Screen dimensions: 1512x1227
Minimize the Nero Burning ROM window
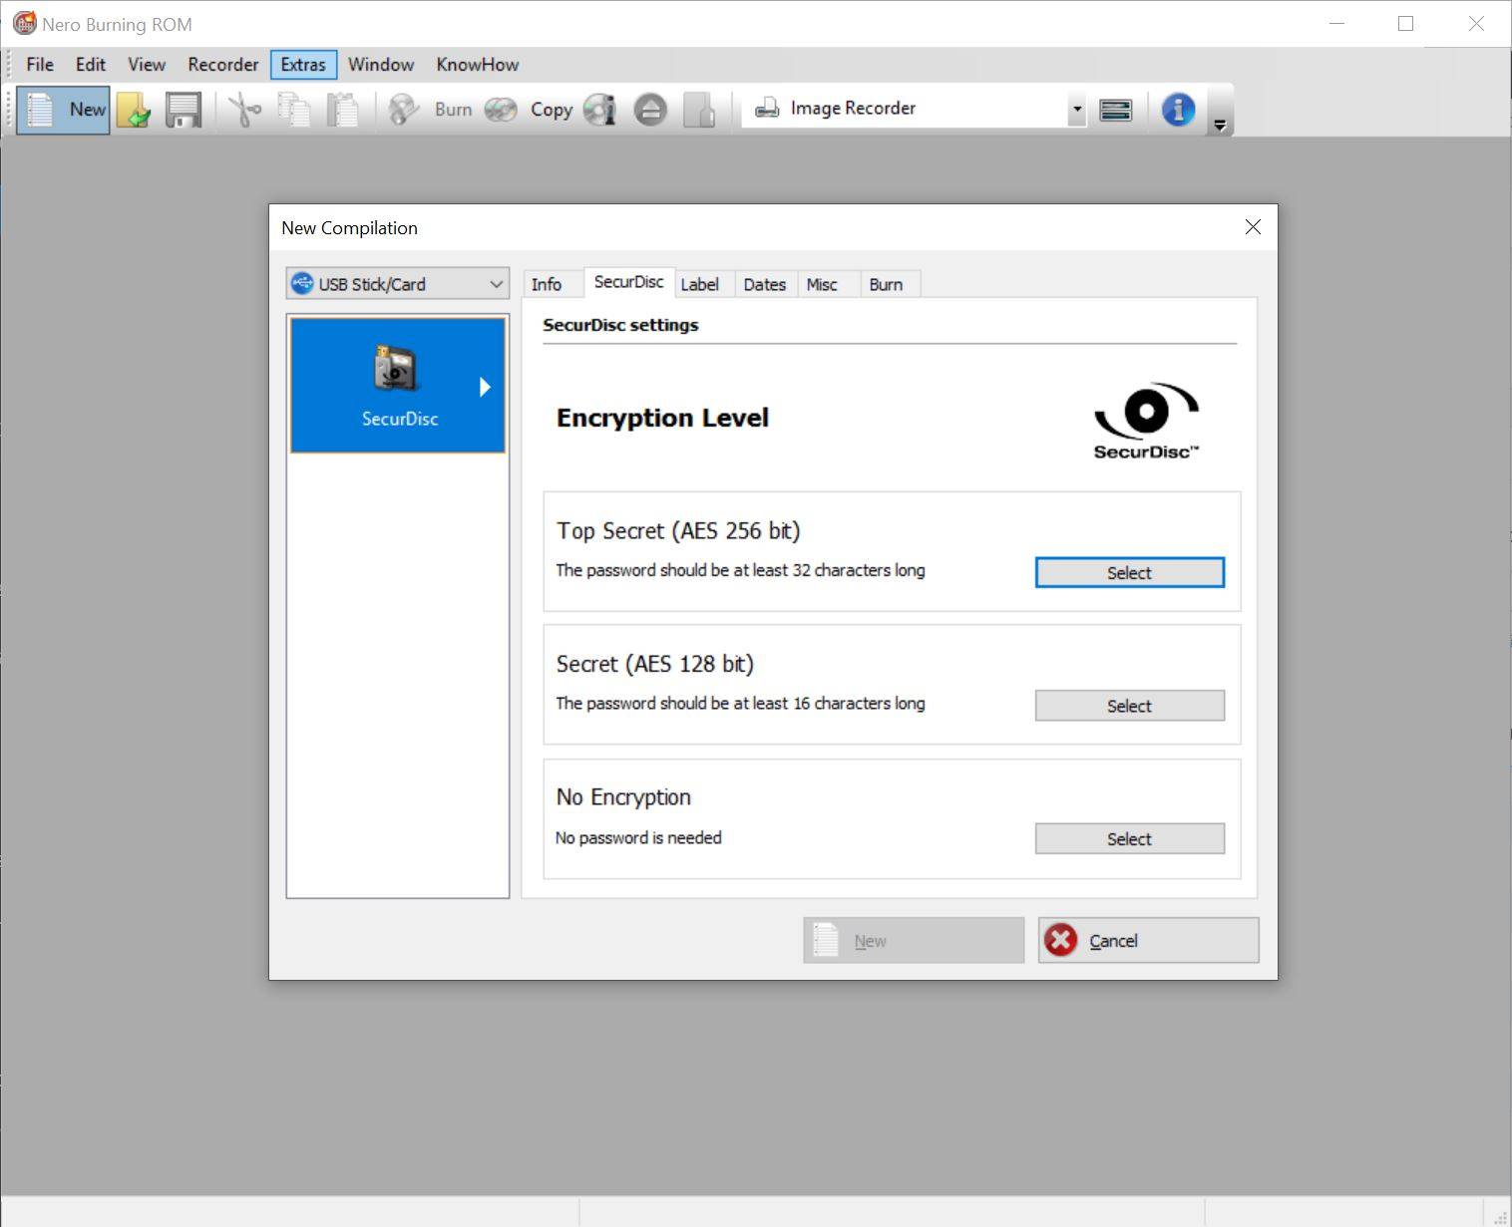click(x=1337, y=24)
